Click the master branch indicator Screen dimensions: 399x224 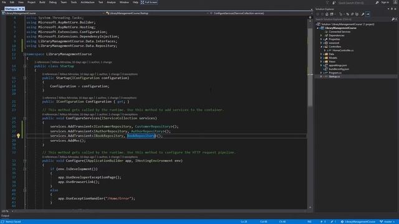(x=388, y=222)
